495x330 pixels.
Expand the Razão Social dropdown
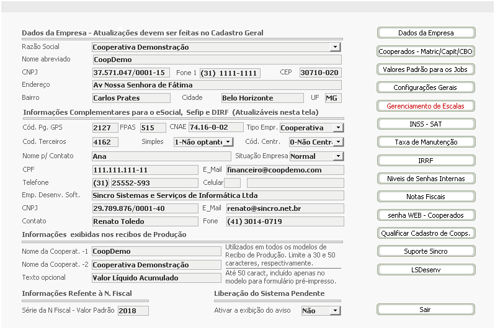click(335, 47)
